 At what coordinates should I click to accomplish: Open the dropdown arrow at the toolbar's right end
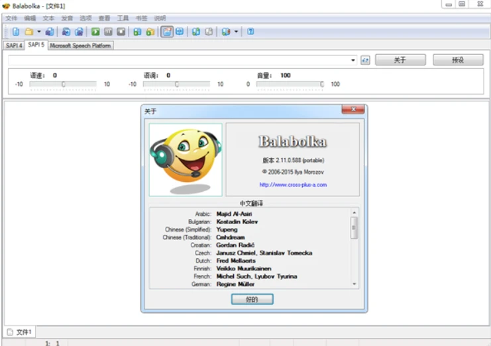point(237,32)
